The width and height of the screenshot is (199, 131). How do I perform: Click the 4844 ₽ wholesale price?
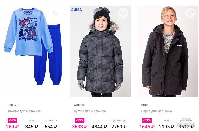click(x=99, y=127)
